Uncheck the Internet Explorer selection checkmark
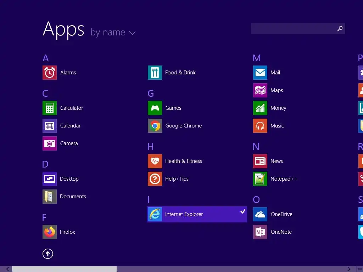 (x=243, y=211)
